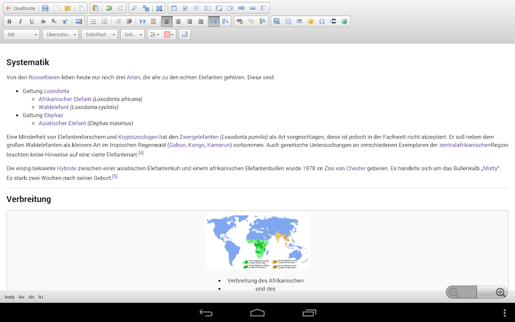The height and width of the screenshot is (322, 515).
Task: Open templates with the folder icon
Action: click(68, 8)
